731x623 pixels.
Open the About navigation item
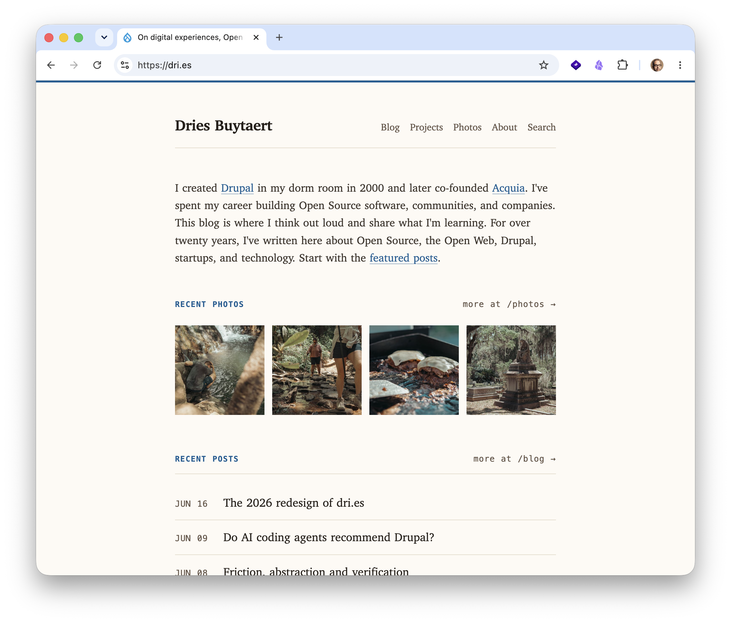[504, 127]
